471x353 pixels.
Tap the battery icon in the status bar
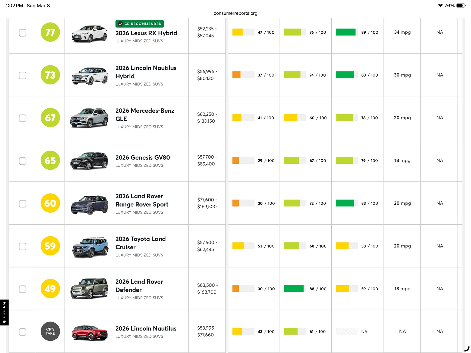tap(461, 6)
